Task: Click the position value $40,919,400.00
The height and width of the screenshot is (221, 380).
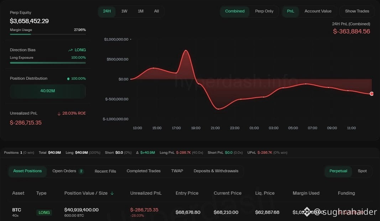Action: 82,210
